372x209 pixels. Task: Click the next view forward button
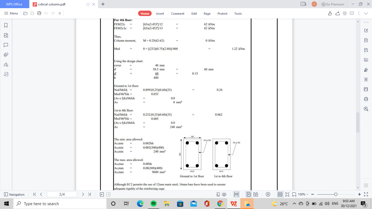(x=108, y=194)
